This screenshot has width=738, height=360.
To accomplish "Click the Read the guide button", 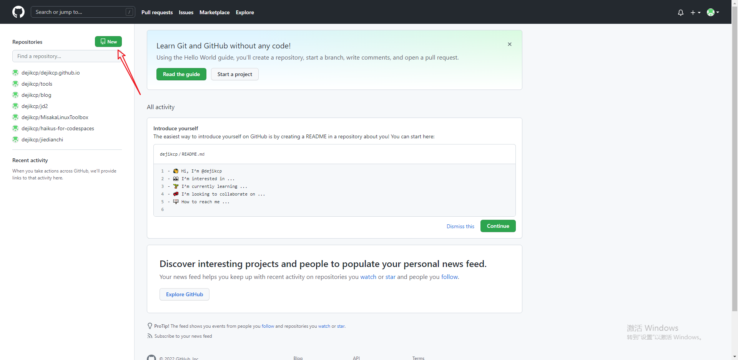I will click(x=181, y=74).
